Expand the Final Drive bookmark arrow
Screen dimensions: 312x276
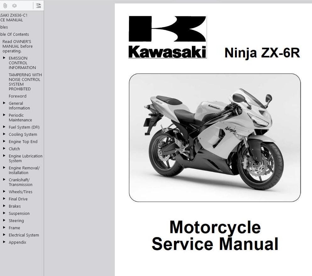pos(4,199)
